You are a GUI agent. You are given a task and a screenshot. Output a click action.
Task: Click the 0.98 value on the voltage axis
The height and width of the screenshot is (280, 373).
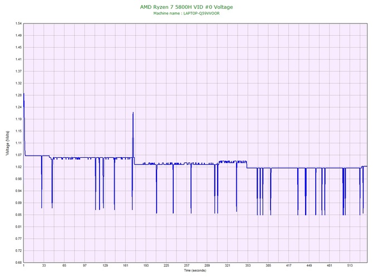point(18,179)
